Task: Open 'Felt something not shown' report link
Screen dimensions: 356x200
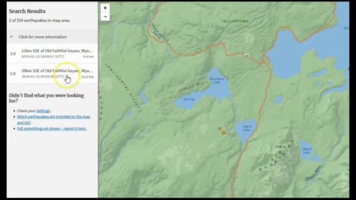Action: coord(52,128)
